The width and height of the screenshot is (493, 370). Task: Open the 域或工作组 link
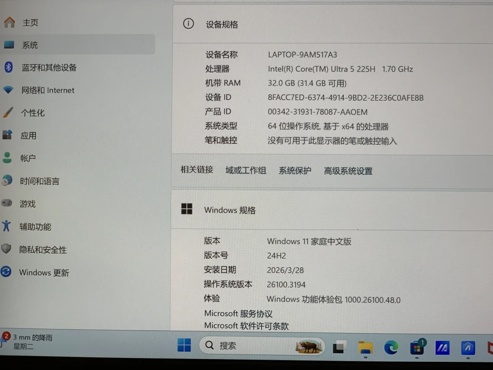coord(246,170)
